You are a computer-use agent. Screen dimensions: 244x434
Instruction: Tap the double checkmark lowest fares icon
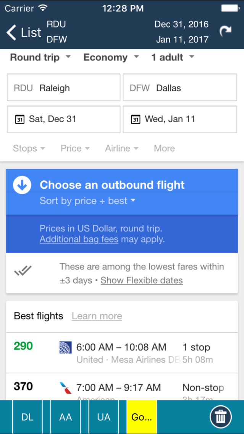[23, 272]
